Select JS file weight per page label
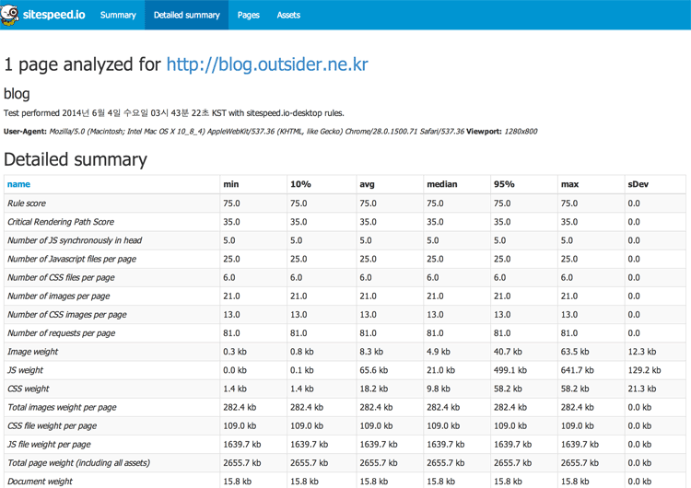The width and height of the screenshot is (691, 488). pyautogui.click(x=49, y=444)
